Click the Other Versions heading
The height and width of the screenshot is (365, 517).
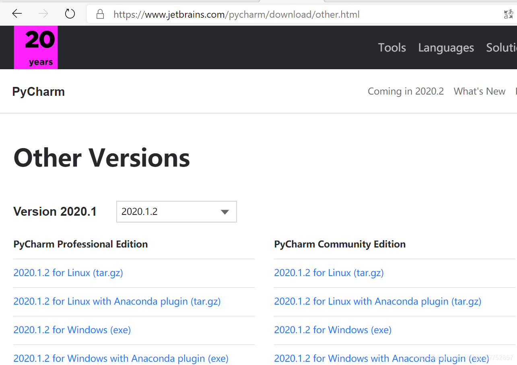click(102, 158)
